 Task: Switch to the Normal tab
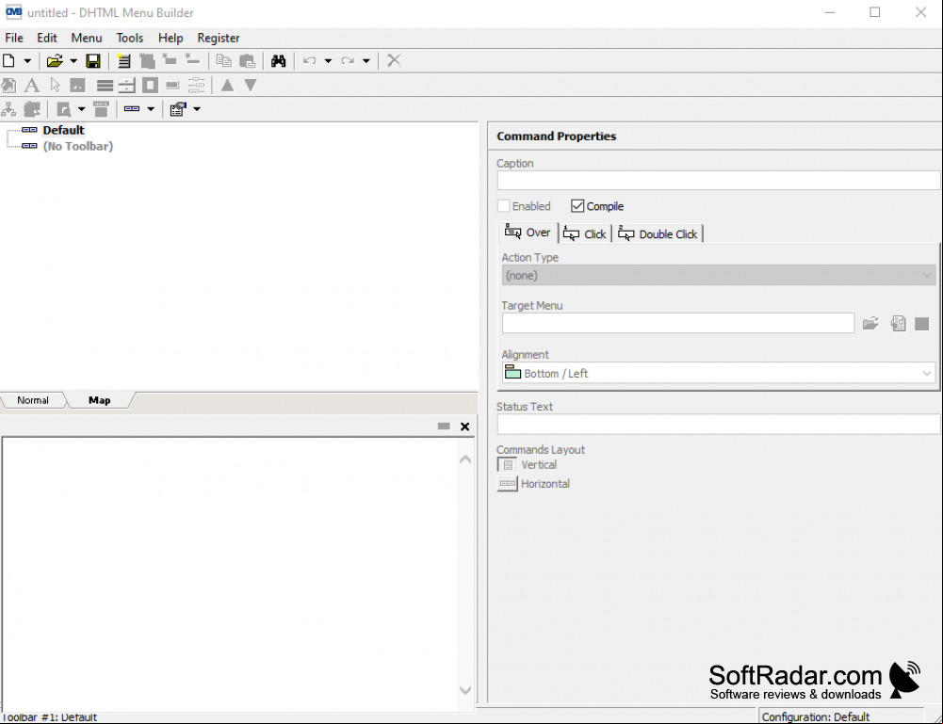tap(33, 400)
